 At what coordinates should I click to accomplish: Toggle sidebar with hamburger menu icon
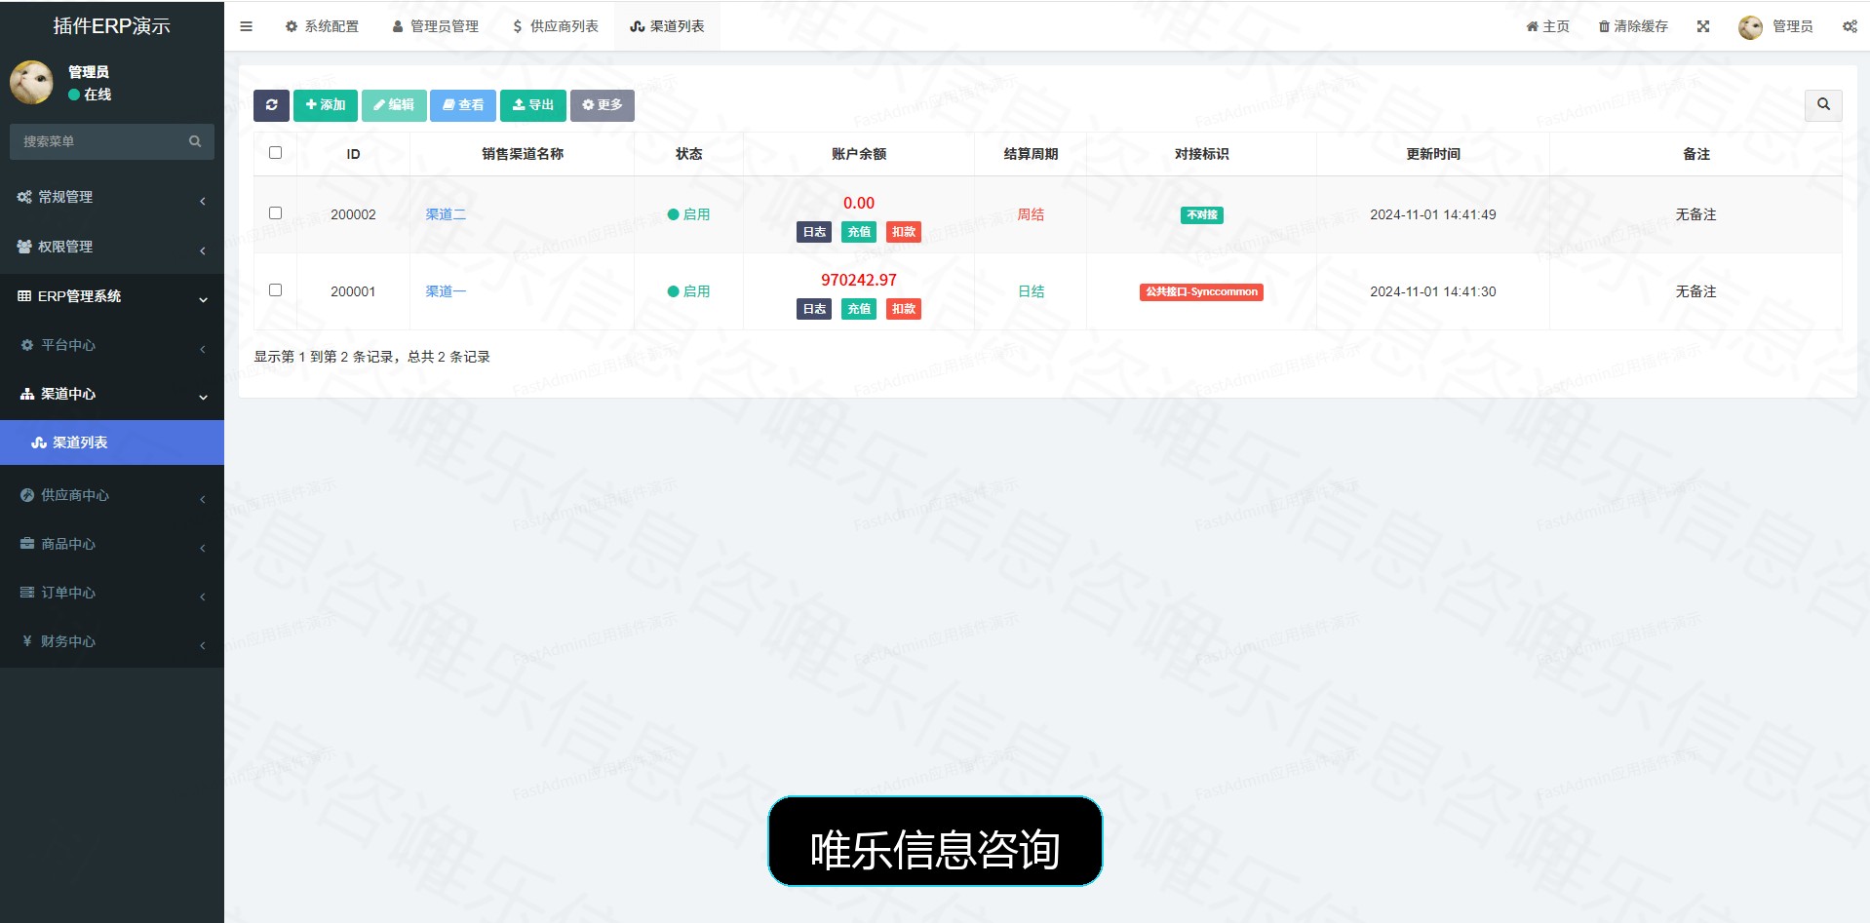246,26
